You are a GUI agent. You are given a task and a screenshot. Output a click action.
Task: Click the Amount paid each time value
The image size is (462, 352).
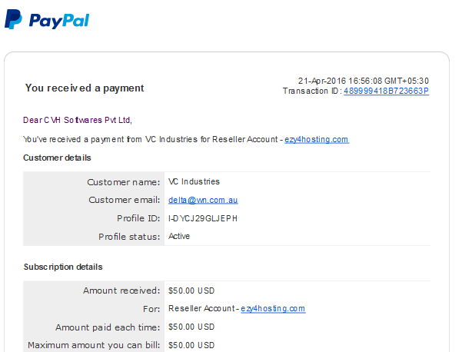(191, 327)
